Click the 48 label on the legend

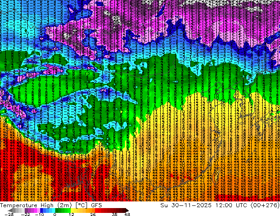coord(127,214)
